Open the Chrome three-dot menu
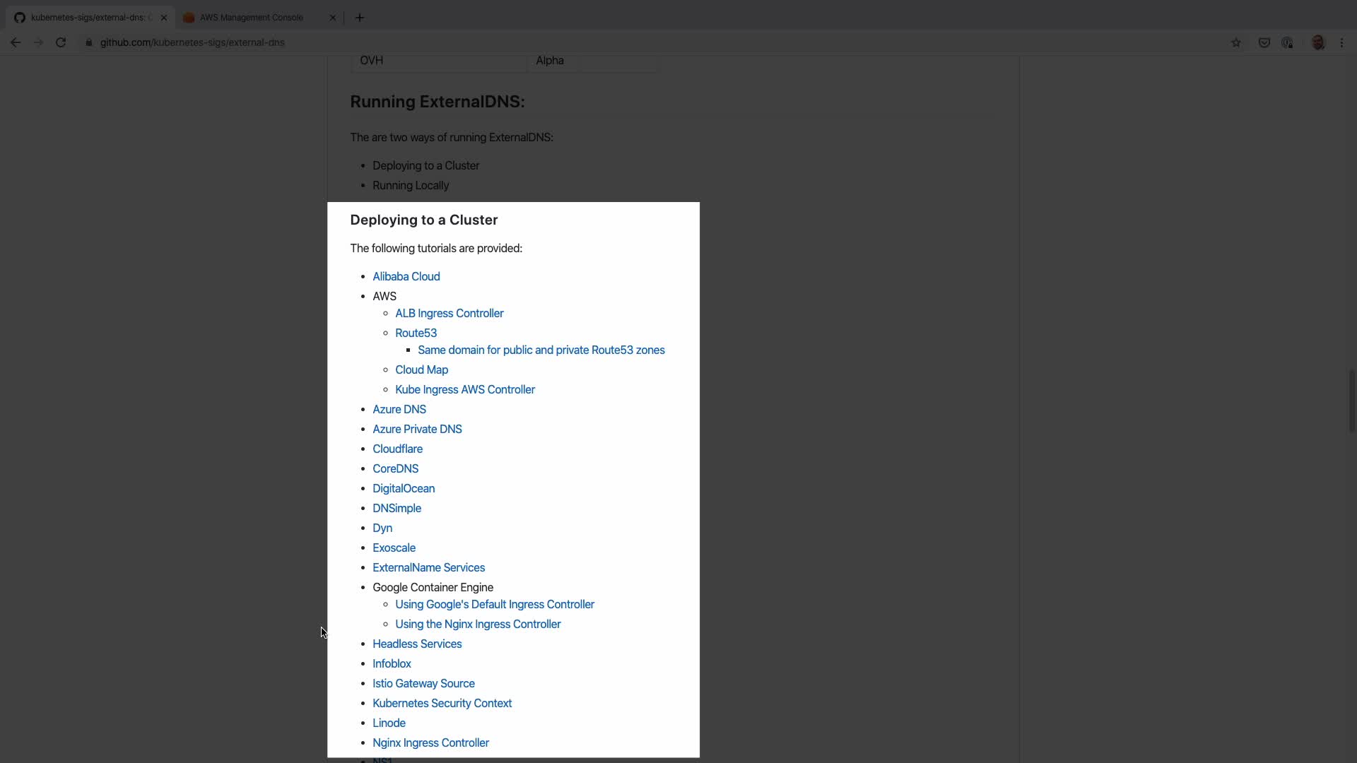This screenshot has width=1357, height=763. point(1341,42)
